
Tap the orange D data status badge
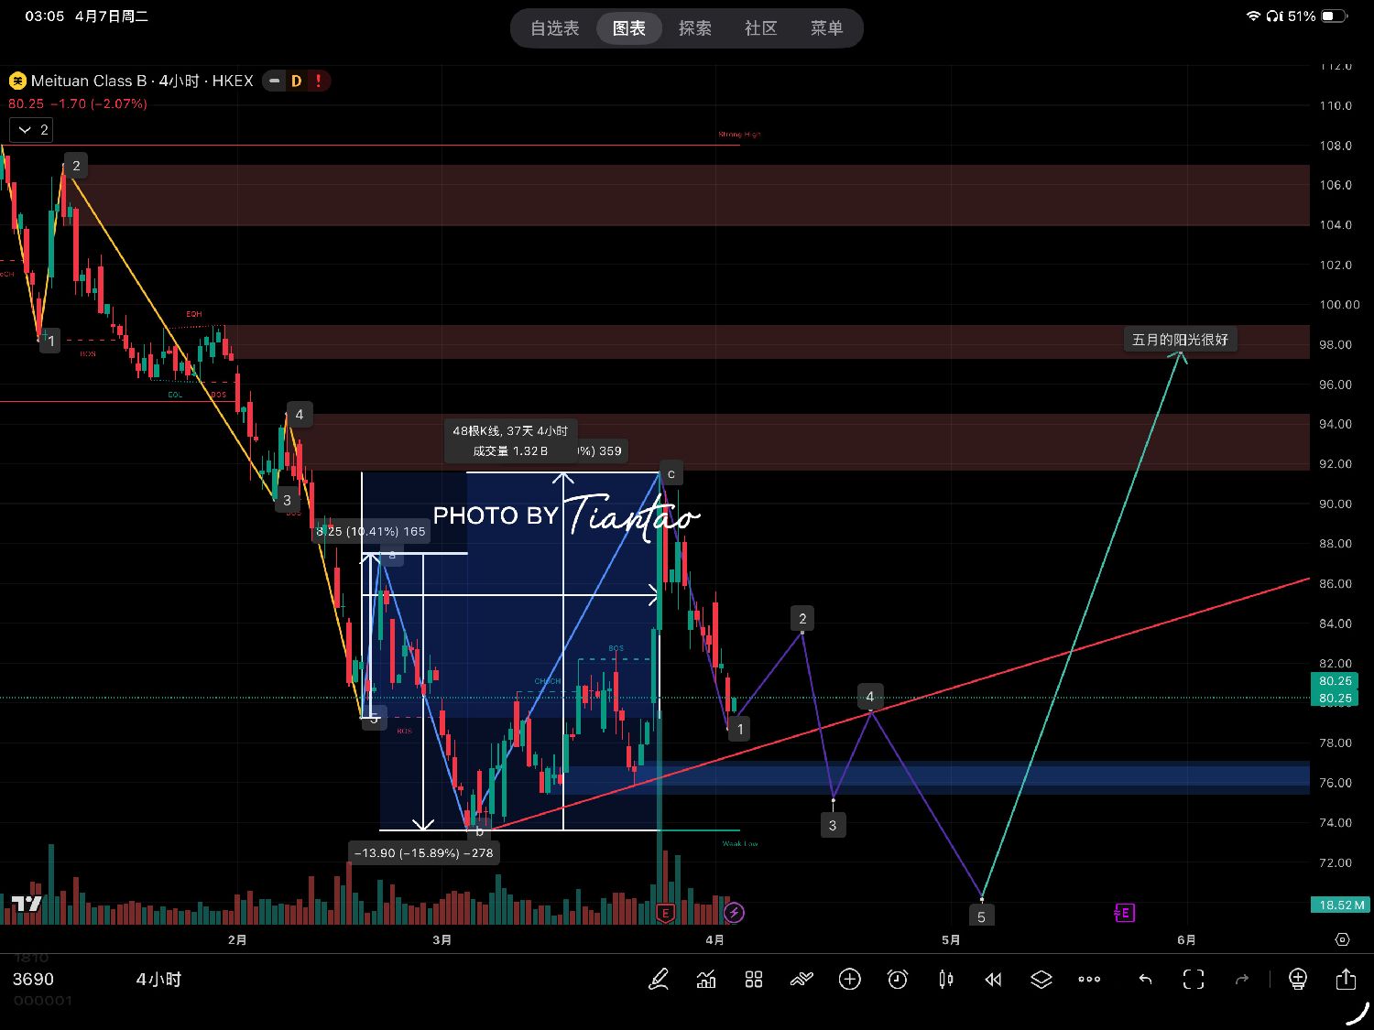[296, 81]
